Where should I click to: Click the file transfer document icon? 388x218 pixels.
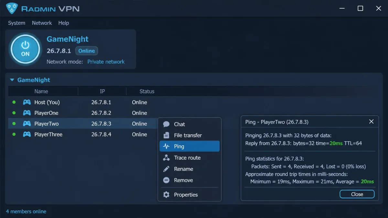tap(166, 135)
